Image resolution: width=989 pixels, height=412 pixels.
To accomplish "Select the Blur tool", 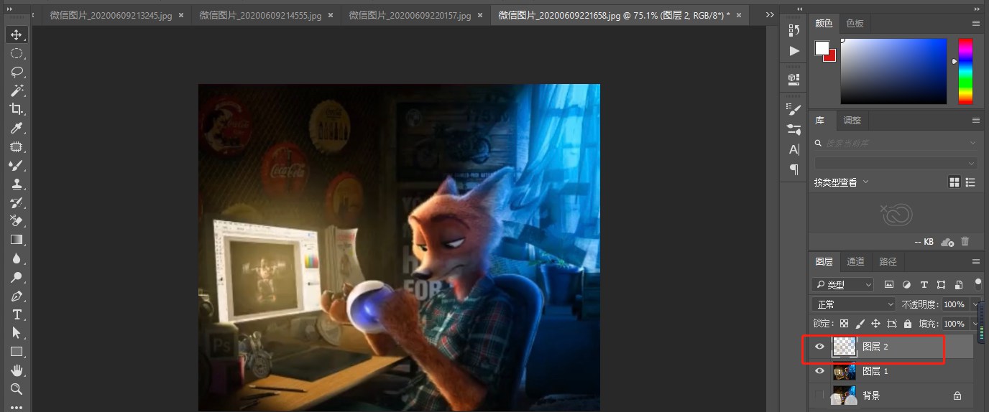I will [17, 258].
